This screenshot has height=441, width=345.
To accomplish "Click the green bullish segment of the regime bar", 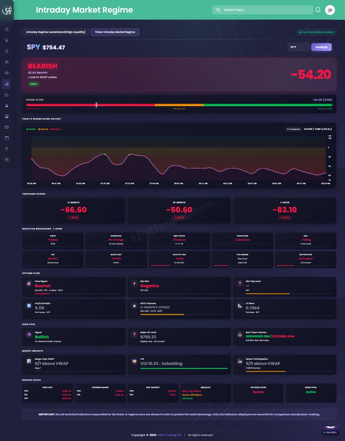I will (268, 105).
